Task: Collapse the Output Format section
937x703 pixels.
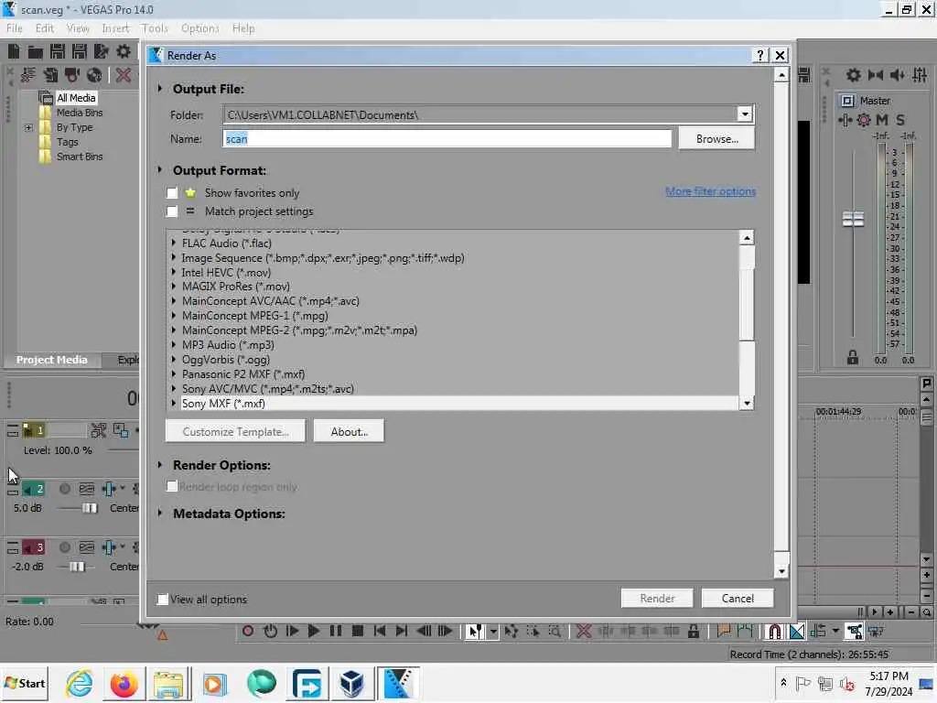Action: pos(160,169)
